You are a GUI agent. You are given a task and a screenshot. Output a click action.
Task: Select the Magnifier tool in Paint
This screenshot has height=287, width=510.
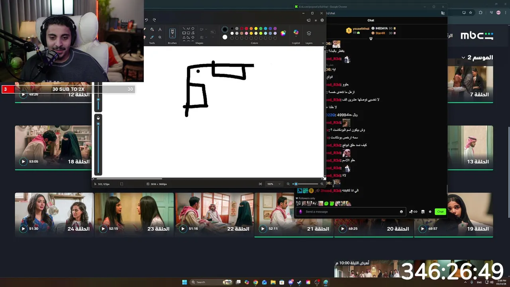tap(160, 37)
